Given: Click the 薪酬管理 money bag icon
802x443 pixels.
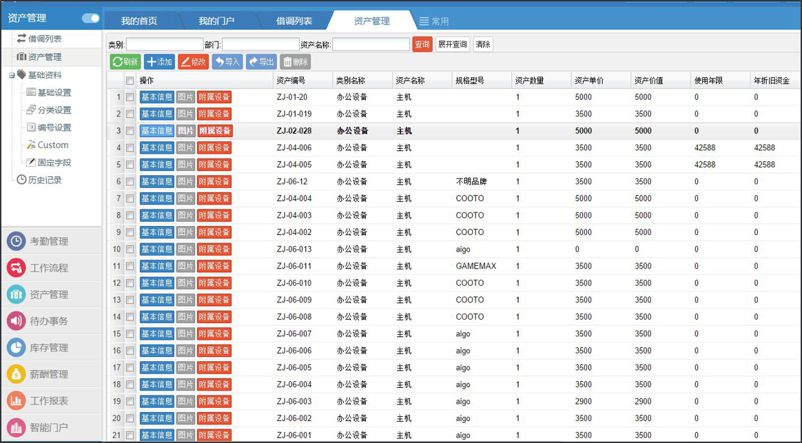Looking at the screenshot, I should pos(17,374).
